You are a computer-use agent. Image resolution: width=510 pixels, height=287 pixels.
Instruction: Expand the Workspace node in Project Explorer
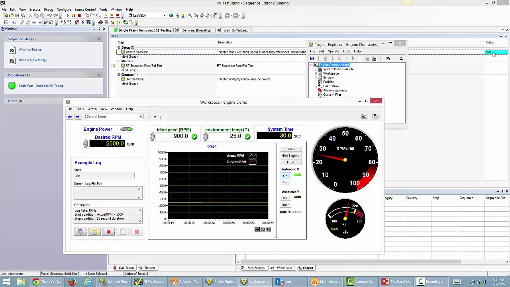316,74
